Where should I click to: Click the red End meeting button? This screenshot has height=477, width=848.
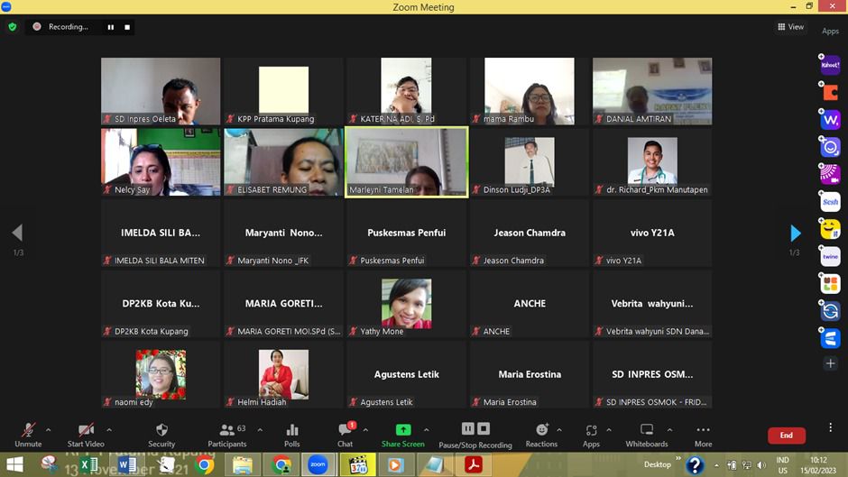tap(786, 436)
